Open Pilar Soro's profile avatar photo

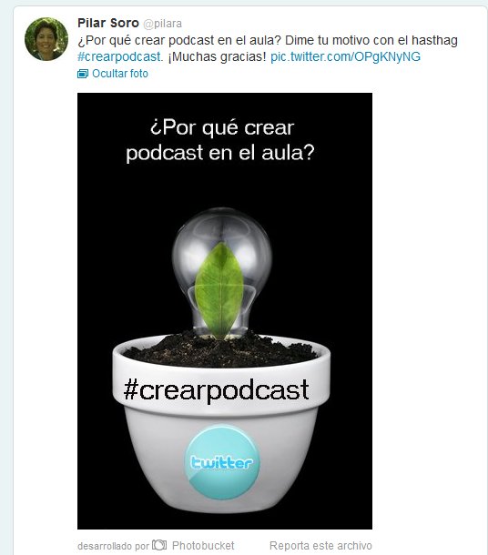click(x=46, y=39)
